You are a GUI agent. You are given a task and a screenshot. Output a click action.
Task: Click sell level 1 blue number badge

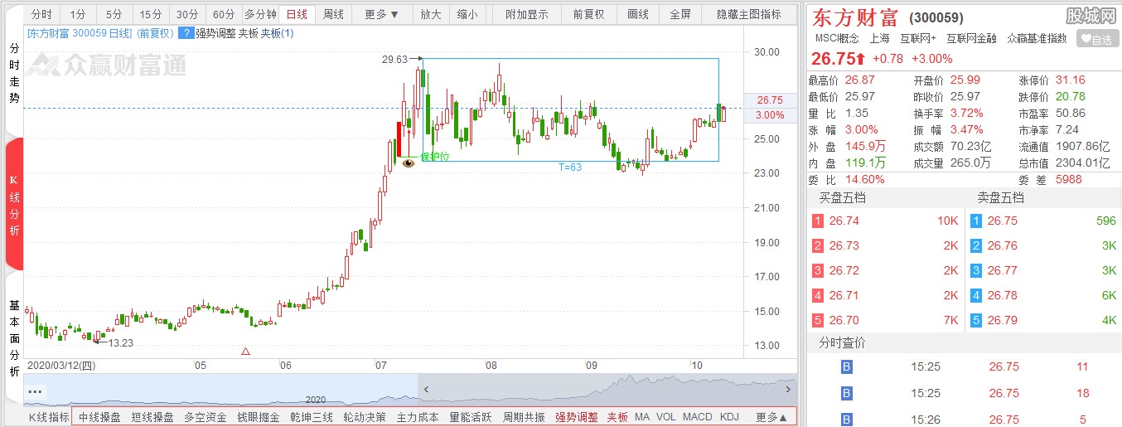tap(976, 221)
